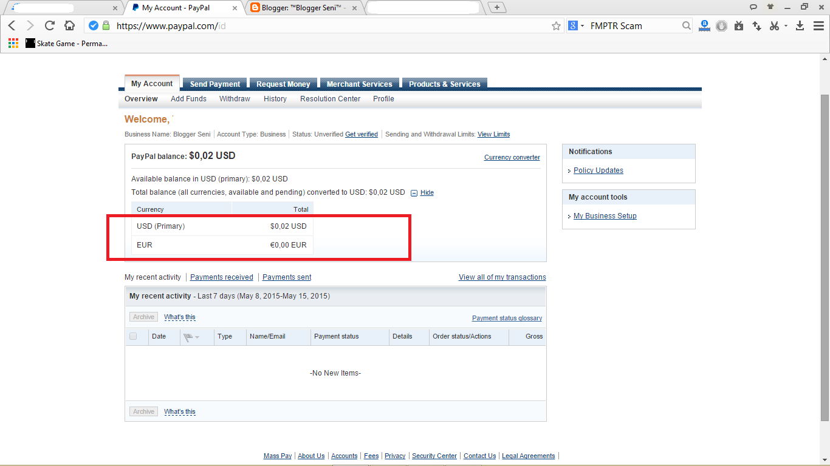The width and height of the screenshot is (830, 466).
Task: Click the search magnifier icon
Action: (687, 25)
